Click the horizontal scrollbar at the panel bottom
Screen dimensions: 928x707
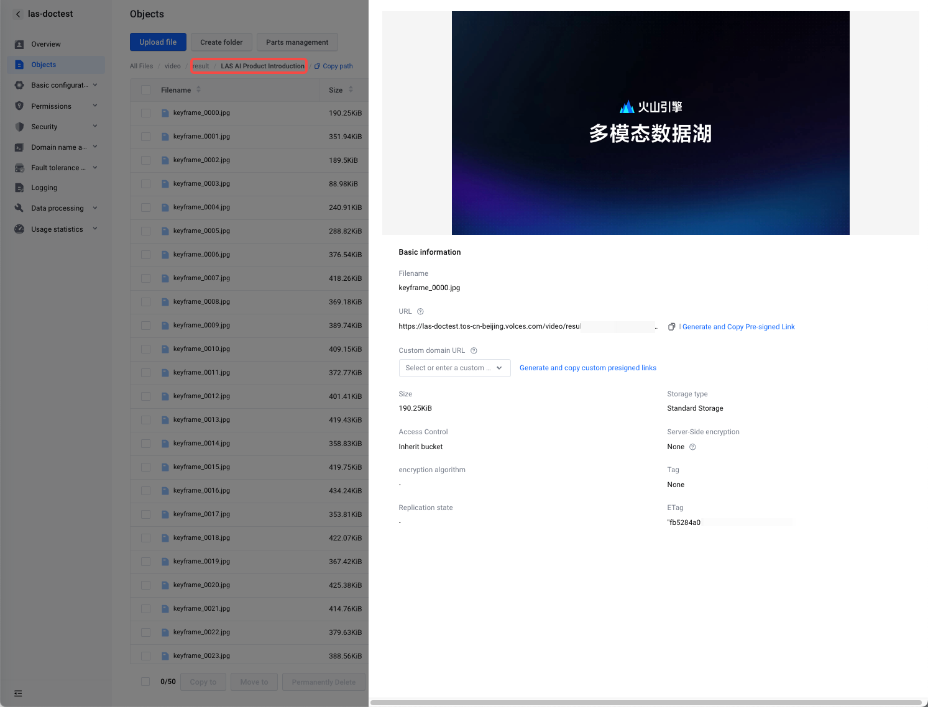[646, 703]
